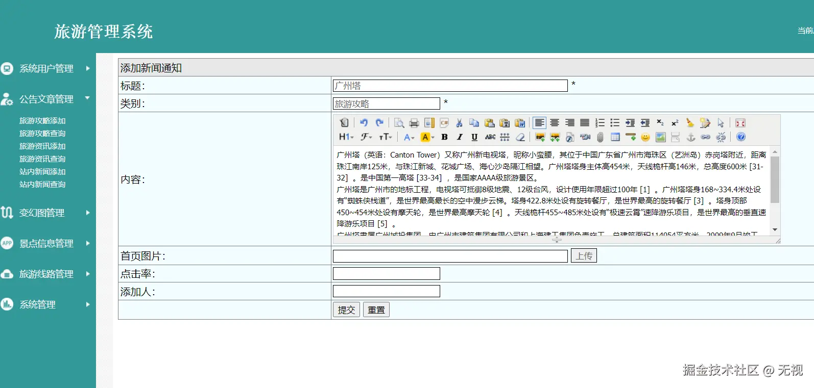Decrease indent of paragraph
814x388 pixels.
[645, 122]
